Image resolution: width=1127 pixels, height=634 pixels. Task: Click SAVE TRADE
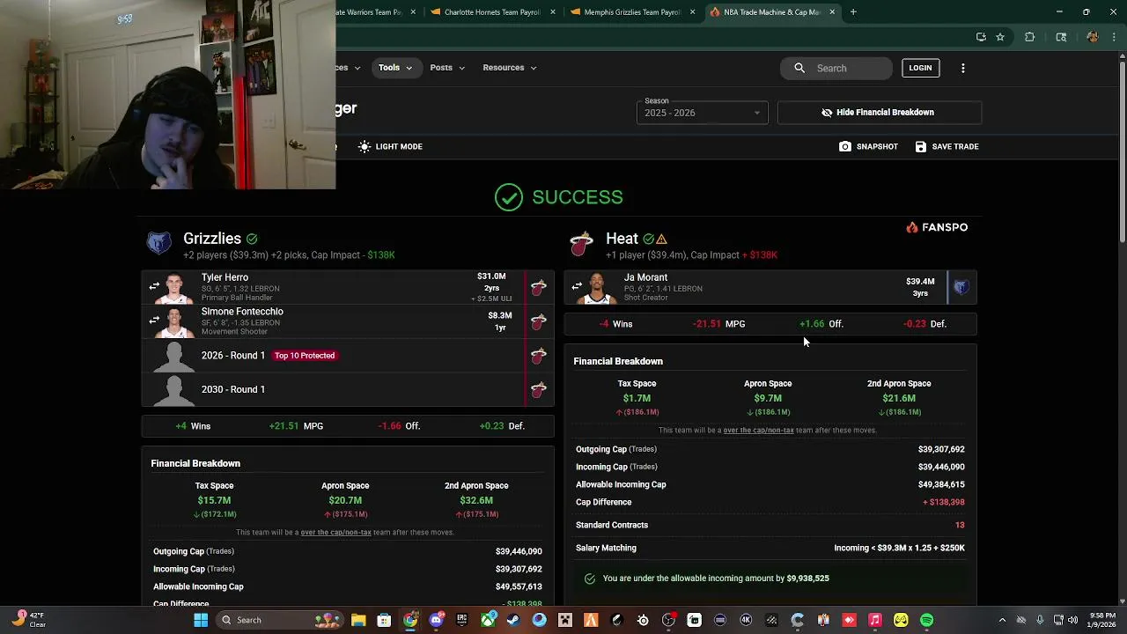pyautogui.click(x=947, y=146)
